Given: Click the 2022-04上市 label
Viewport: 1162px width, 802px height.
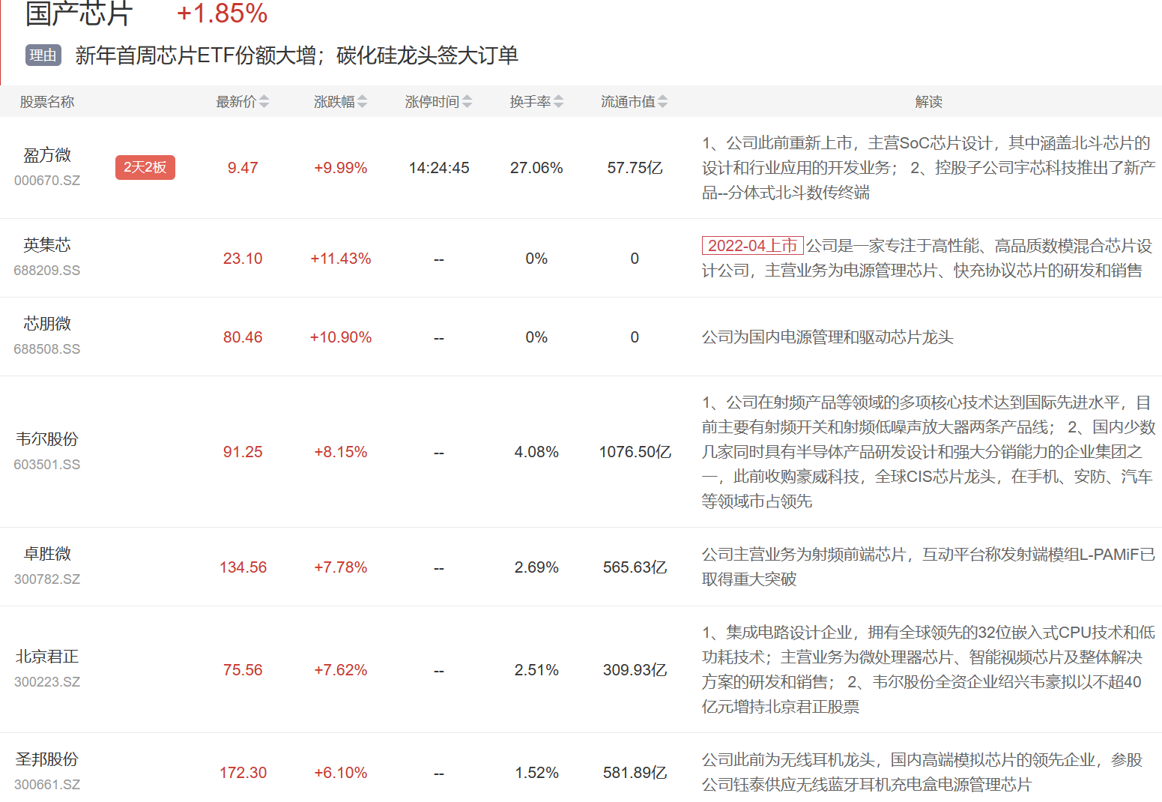Looking at the screenshot, I should 752,246.
